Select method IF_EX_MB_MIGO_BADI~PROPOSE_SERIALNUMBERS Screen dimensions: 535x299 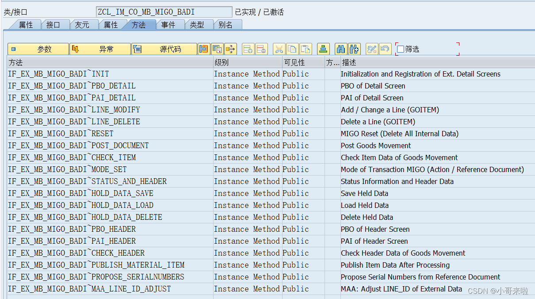tap(96, 277)
